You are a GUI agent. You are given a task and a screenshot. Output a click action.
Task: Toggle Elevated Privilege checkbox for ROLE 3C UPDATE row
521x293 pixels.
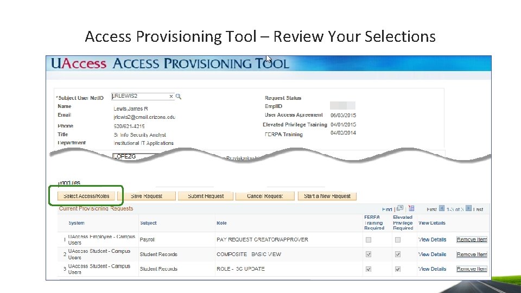click(398, 269)
